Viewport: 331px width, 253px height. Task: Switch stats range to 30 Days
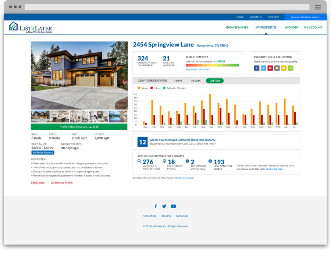pyautogui.click(x=196, y=81)
